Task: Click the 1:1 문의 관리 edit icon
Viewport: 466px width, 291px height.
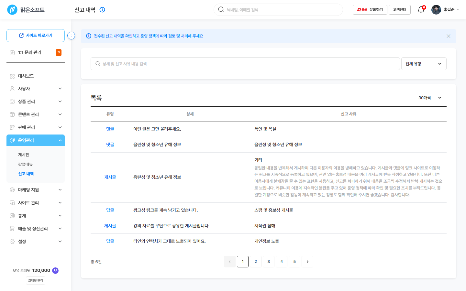Action: click(12, 52)
